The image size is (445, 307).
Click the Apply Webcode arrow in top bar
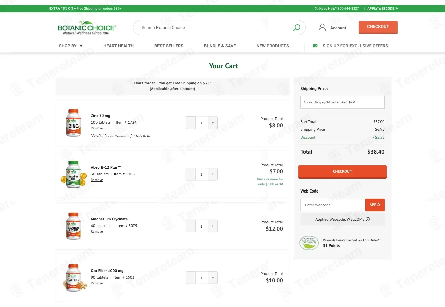397,9
